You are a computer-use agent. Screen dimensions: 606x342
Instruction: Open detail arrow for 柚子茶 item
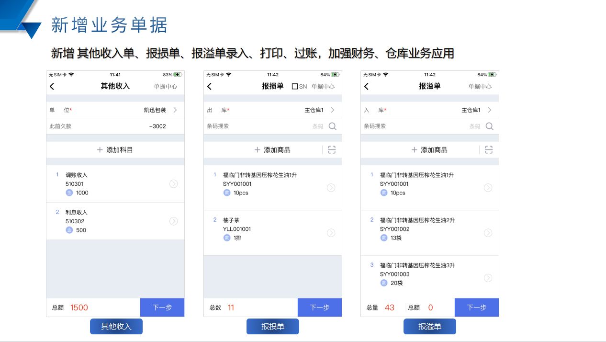click(331, 233)
